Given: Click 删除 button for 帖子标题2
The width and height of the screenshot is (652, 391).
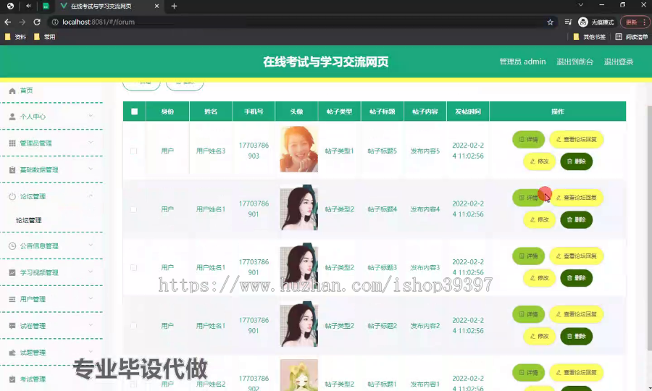Looking at the screenshot, I should coord(577,336).
